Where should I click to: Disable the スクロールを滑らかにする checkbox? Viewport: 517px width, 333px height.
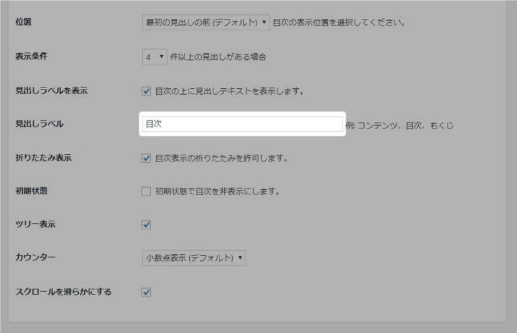click(x=146, y=292)
